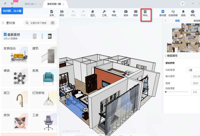The image size is (200, 136).
Task: Open 在线答疑 online support headset
Action: point(173,13)
